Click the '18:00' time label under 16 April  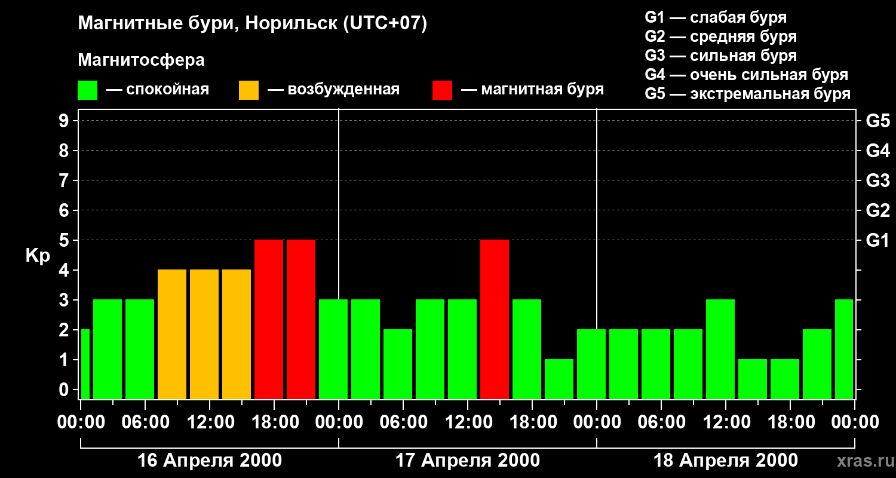point(274,422)
